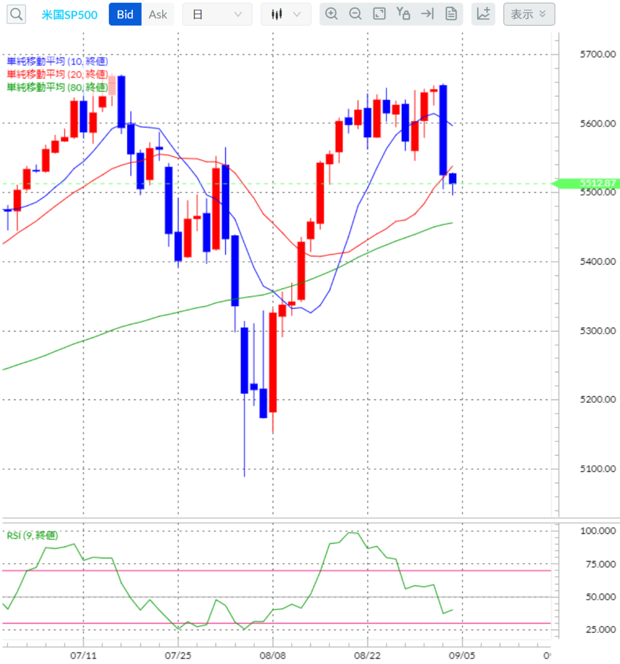Image resolution: width=620 pixels, height=664 pixels.
Task: Zoom out of the chart
Action: tap(355, 14)
